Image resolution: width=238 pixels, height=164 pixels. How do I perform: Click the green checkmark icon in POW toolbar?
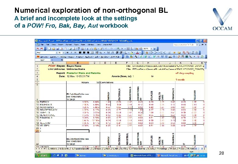141,57
